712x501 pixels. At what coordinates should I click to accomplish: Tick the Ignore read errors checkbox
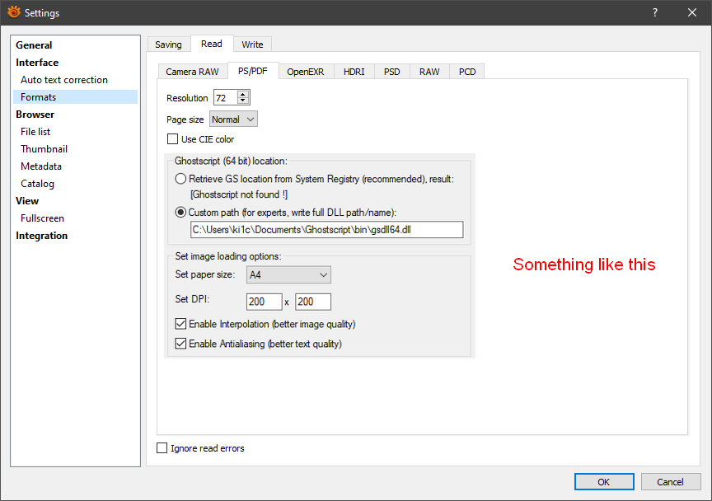pyautogui.click(x=162, y=448)
